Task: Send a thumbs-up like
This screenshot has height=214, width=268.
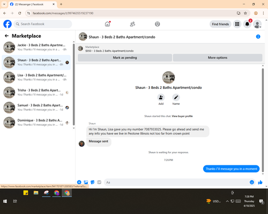Action: pyautogui.click(x=260, y=182)
